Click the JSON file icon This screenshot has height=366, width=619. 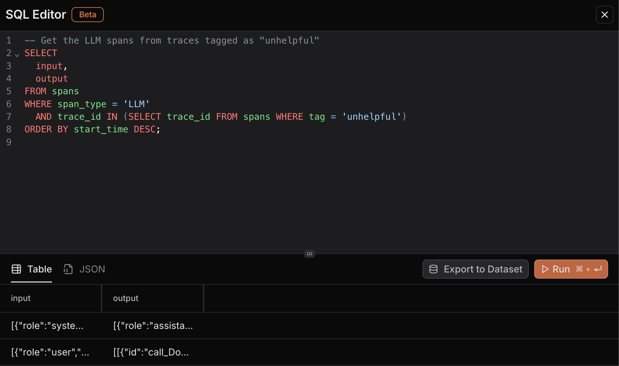click(68, 269)
